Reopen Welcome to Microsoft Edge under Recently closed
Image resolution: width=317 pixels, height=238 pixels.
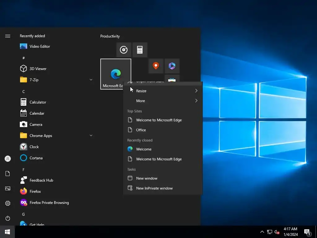click(x=163, y=159)
